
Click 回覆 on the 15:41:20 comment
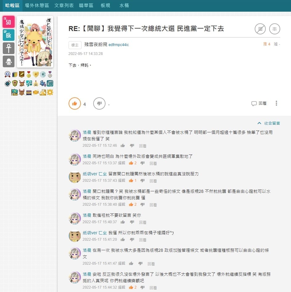(142, 240)
